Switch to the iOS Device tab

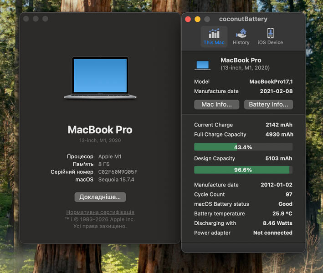[x=270, y=37]
